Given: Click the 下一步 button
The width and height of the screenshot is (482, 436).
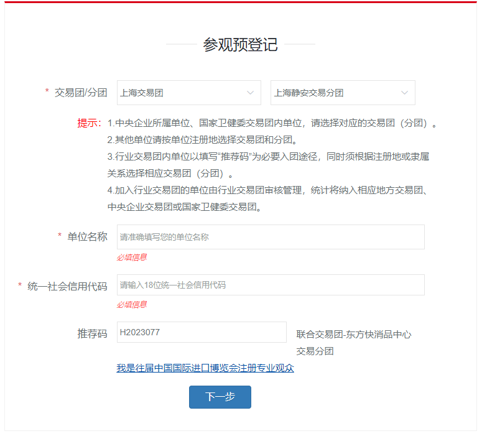Looking at the screenshot, I should click(x=220, y=397).
